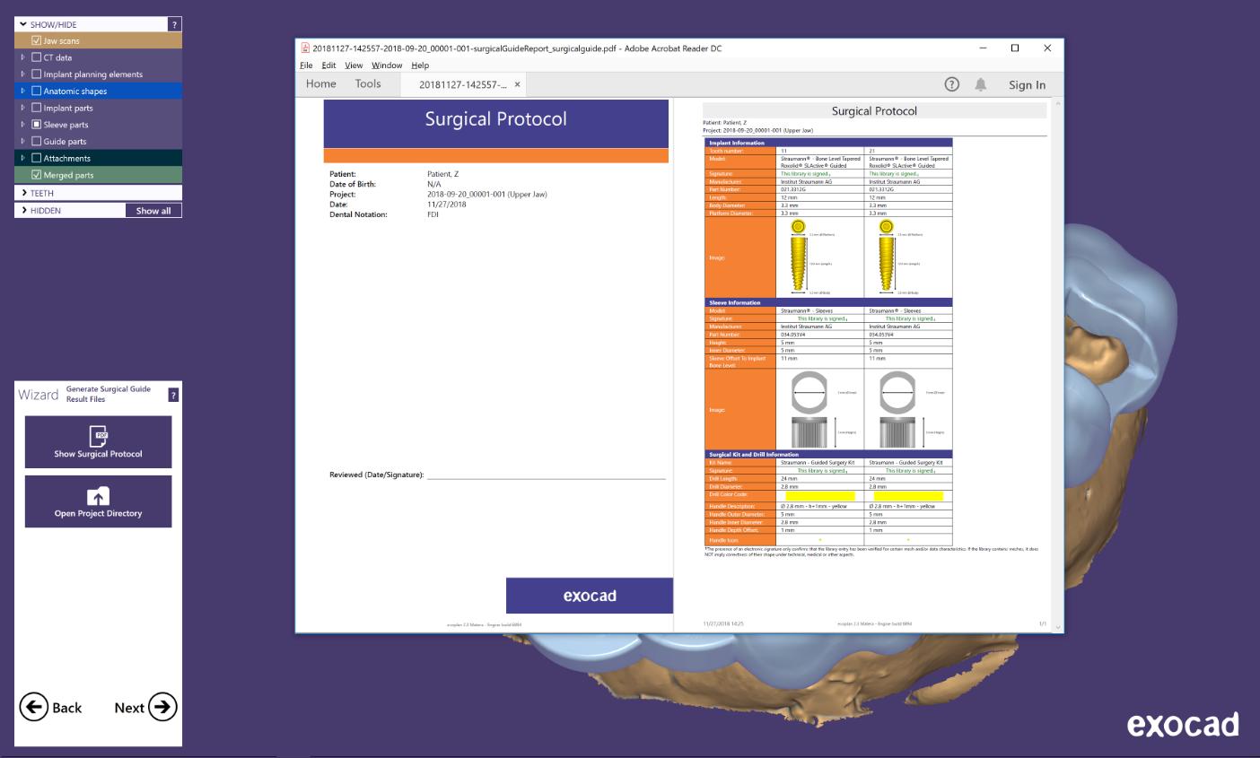Screen dimensions: 1260x758
Task: Click the Show Surgical Protocol PDF icon
Action: [x=98, y=436]
